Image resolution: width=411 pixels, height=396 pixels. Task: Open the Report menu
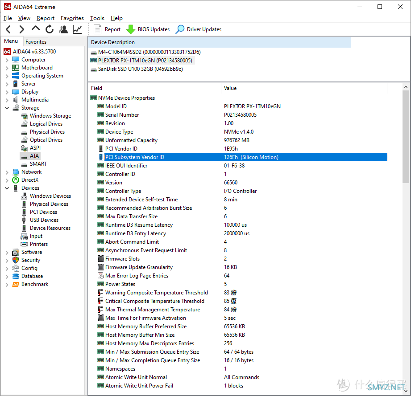click(x=46, y=18)
